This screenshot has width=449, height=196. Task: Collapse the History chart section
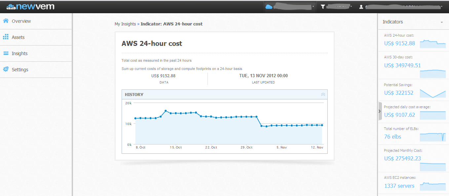[323, 95]
